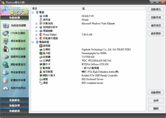Select 音訊裝置資訊 speaker icon
The height and width of the screenshot is (118, 166).
6,49
